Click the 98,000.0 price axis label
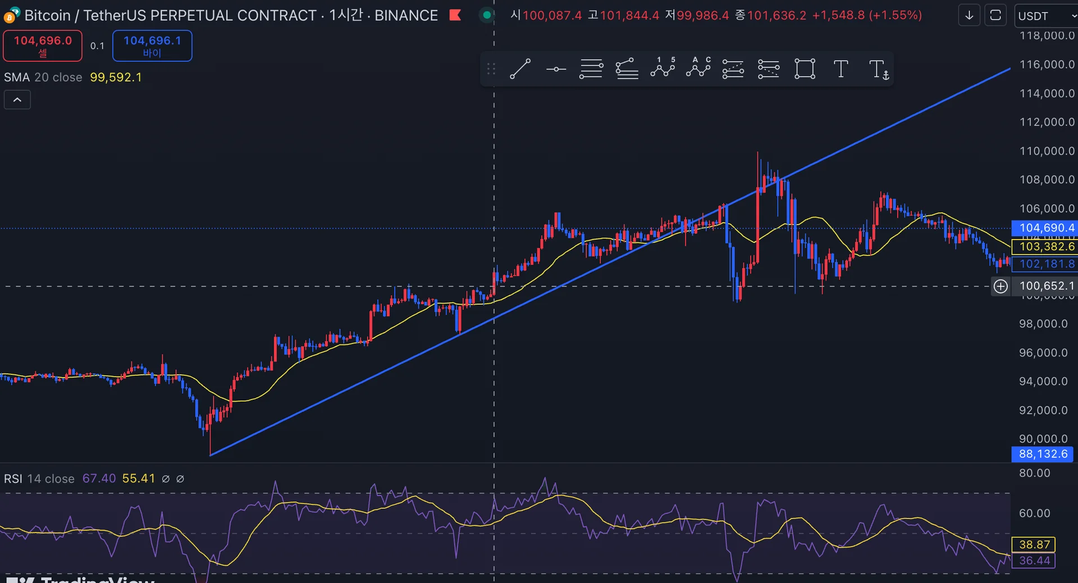Viewport: 1078px width, 583px height. tap(1044, 324)
